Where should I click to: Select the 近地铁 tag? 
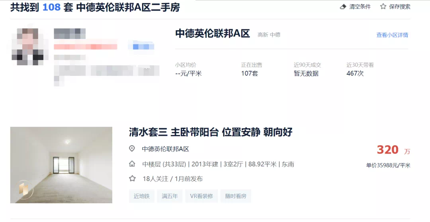141,196
